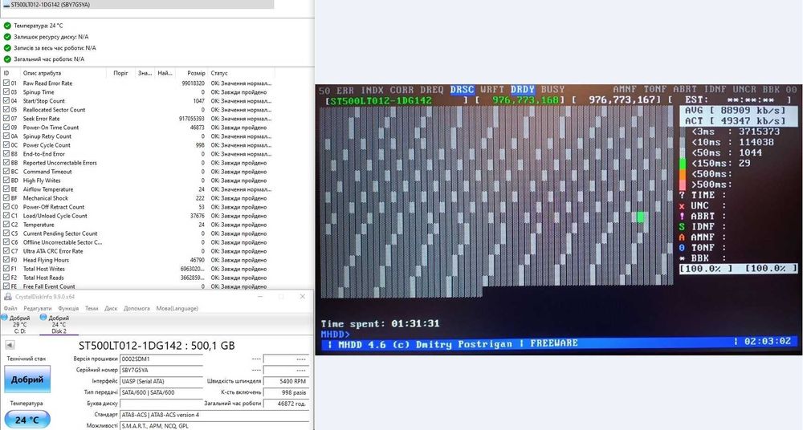Screen dimensions: 803x430
Task: Click the Time spent: 01:31:31 line in MHDD
Action: click(380, 323)
